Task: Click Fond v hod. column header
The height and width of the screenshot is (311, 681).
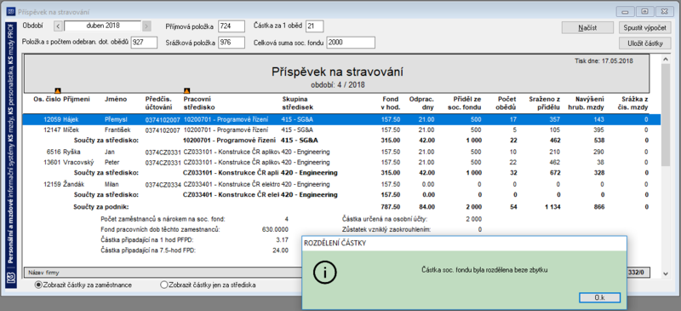Action: pyautogui.click(x=392, y=103)
